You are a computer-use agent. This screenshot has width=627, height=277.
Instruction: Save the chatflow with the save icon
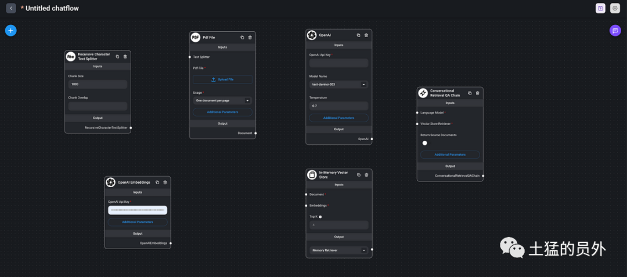[600, 8]
